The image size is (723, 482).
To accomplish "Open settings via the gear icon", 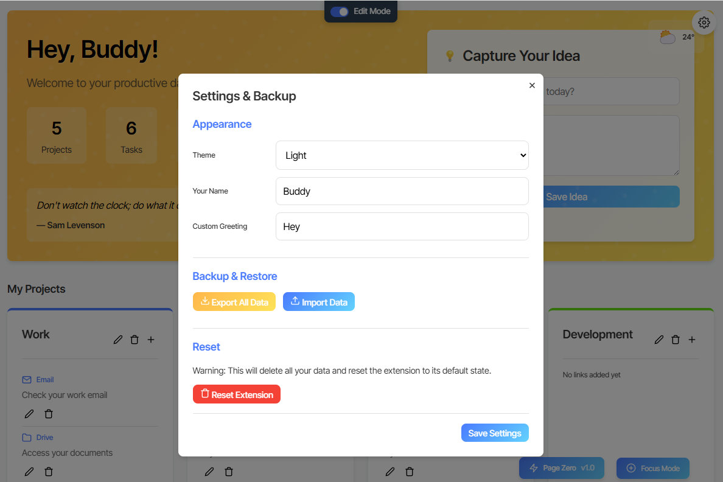I will click(x=704, y=23).
